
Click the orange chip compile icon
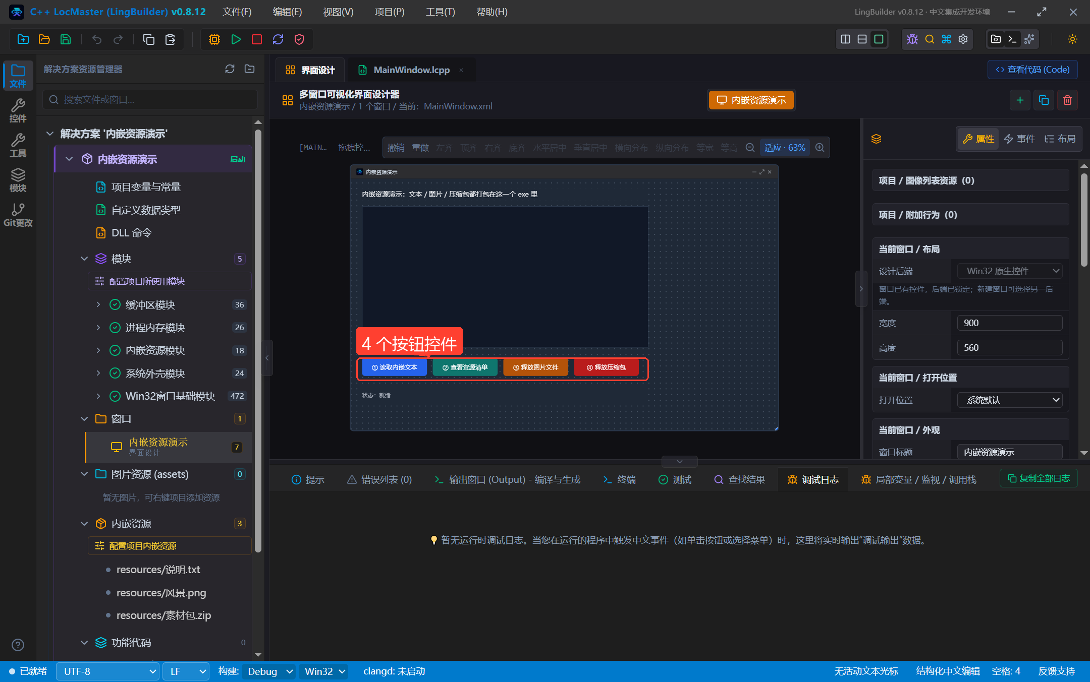tap(214, 39)
